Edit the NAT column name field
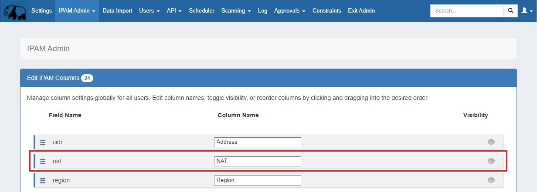The width and height of the screenshot is (537, 192). 257,161
